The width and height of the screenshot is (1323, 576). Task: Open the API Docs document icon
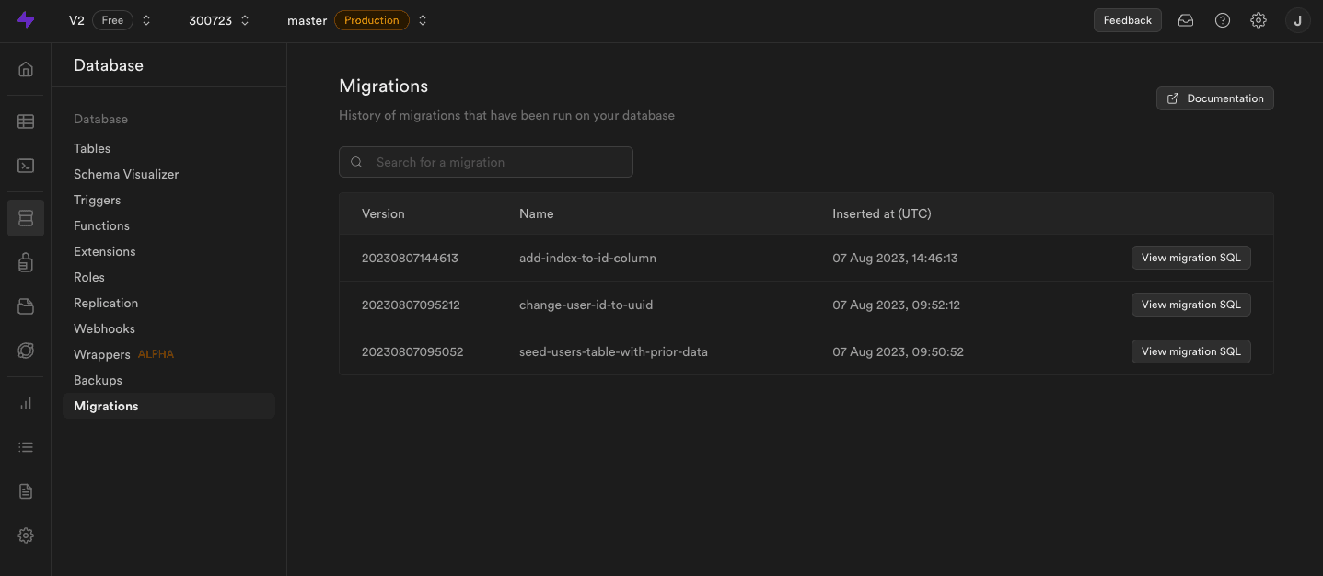[26, 491]
